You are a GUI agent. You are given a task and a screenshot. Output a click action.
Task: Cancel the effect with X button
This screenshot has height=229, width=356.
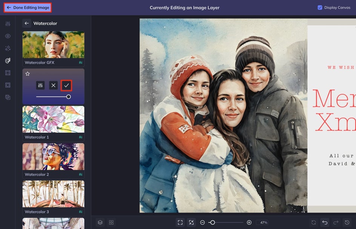pyautogui.click(x=53, y=85)
